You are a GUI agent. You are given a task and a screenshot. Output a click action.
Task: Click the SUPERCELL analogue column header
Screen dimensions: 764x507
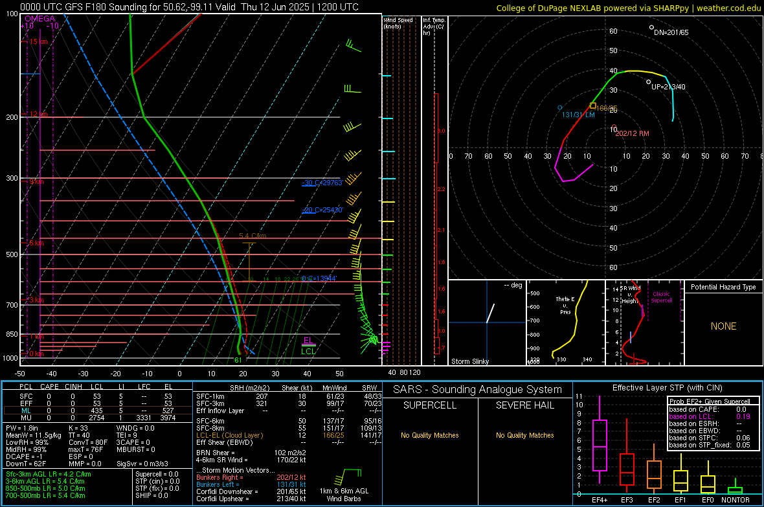[430, 405]
